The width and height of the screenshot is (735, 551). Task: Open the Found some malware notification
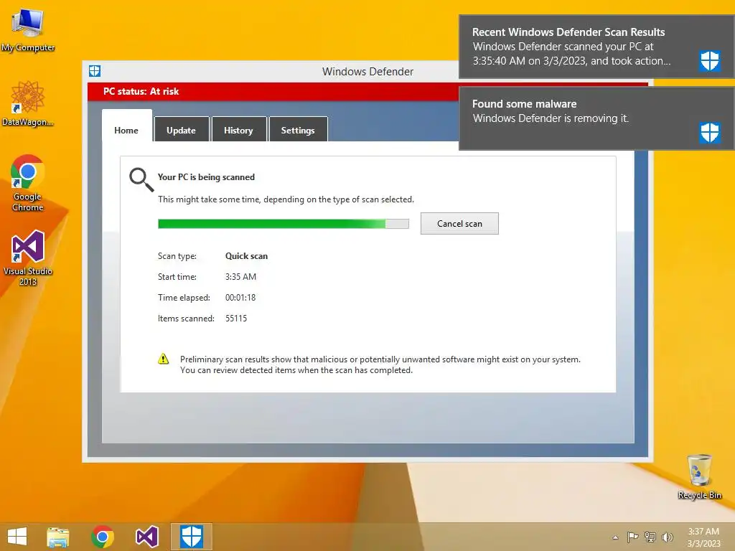click(x=596, y=118)
